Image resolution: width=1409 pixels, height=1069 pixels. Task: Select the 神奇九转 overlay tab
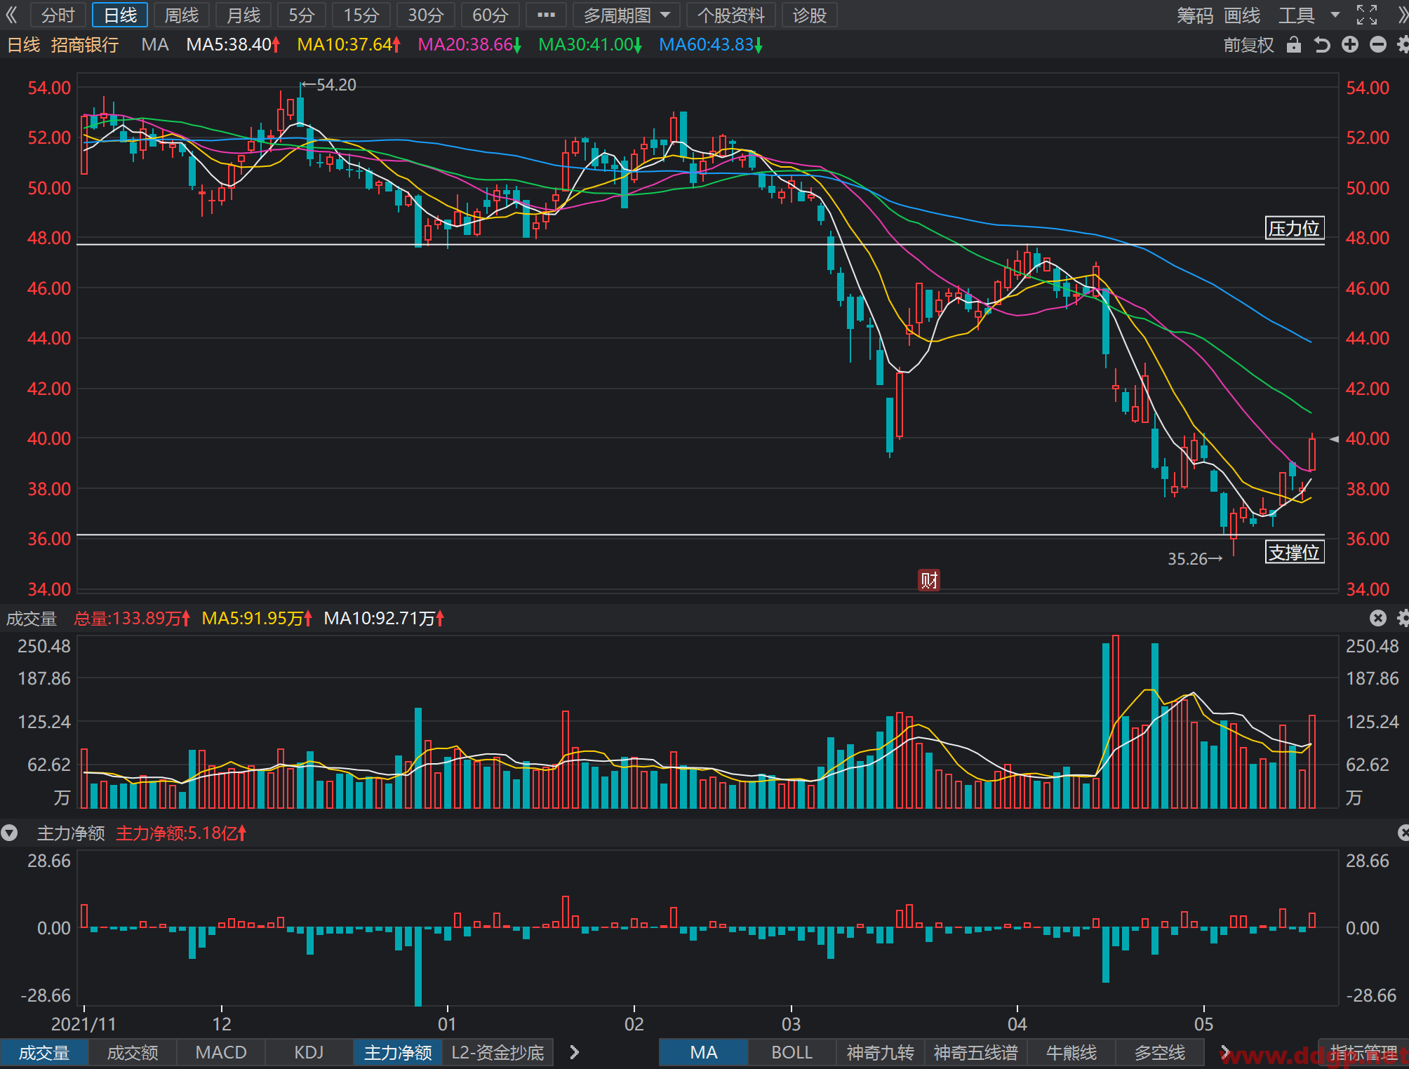[880, 1052]
